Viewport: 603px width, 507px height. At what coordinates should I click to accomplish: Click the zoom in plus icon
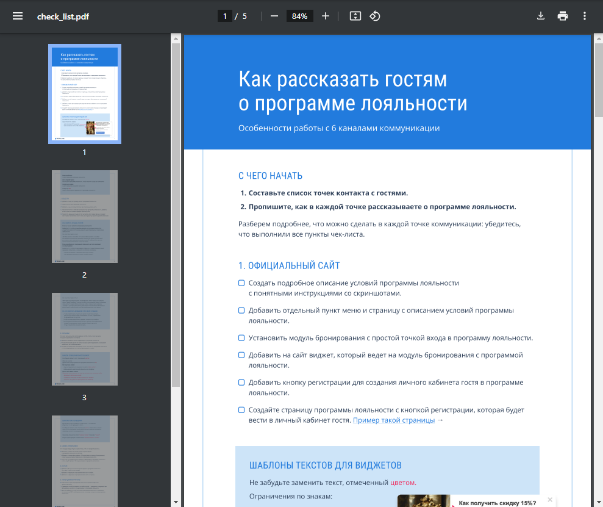tap(326, 16)
